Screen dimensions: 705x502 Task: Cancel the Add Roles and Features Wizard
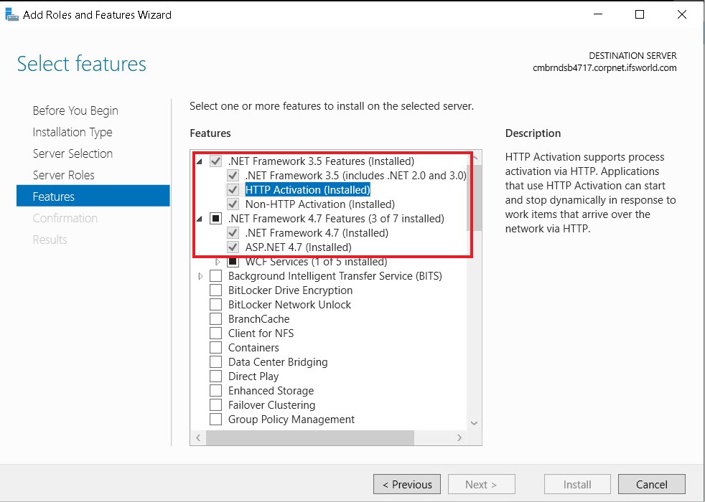651,483
